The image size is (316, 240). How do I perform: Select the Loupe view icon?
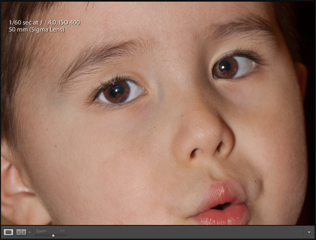pyautogui.click(x=8, y=232)
